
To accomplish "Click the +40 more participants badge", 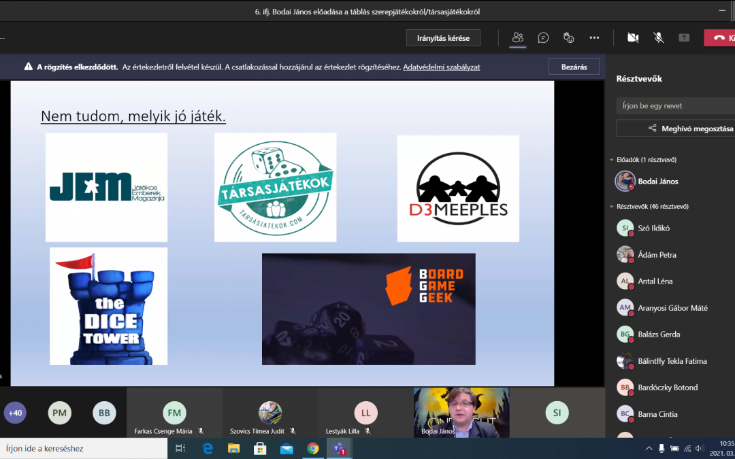I will pos(15,413).
